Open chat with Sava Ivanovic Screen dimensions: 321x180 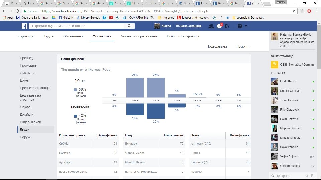[x=293, y=147]
